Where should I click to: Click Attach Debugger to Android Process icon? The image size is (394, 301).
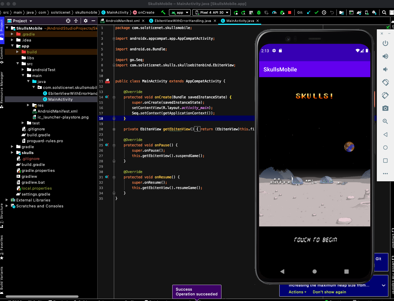point(282,12)
